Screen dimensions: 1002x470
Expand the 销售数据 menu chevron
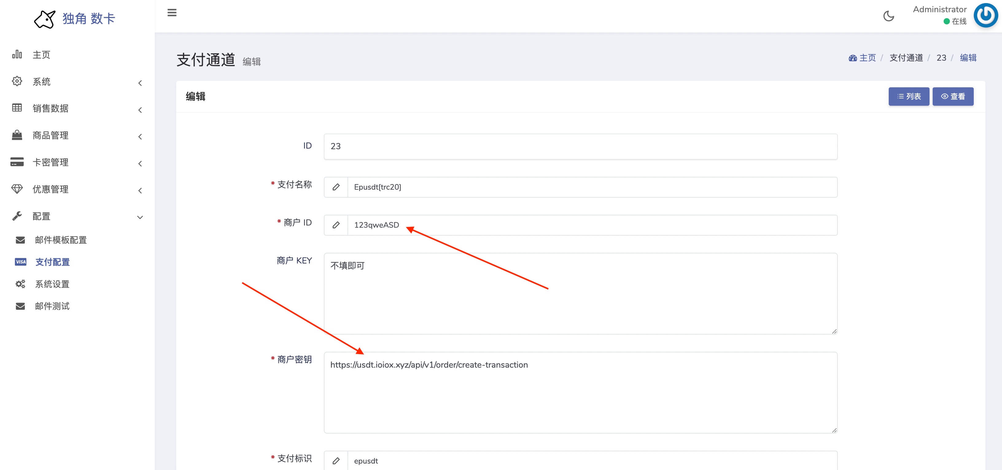pos(140,110)
